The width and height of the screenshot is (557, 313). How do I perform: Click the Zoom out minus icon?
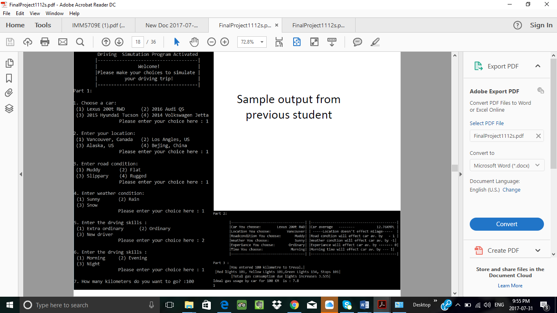(x=211, y=42)
